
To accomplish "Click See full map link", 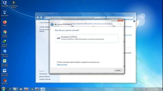I will (x=128, y=27).
